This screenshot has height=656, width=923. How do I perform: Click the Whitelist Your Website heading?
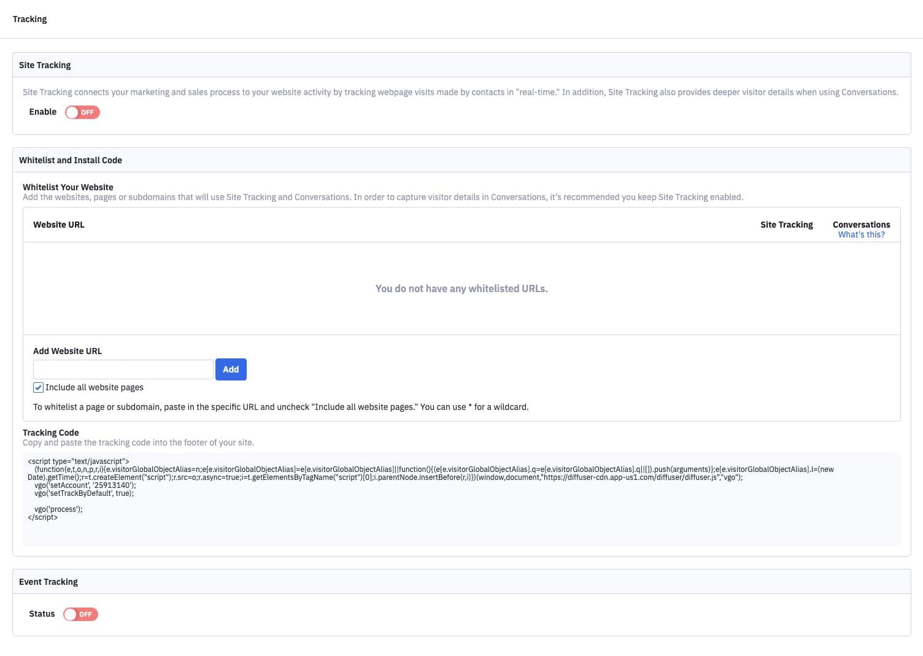[68, 187]
